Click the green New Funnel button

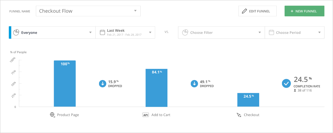point(304,11)
